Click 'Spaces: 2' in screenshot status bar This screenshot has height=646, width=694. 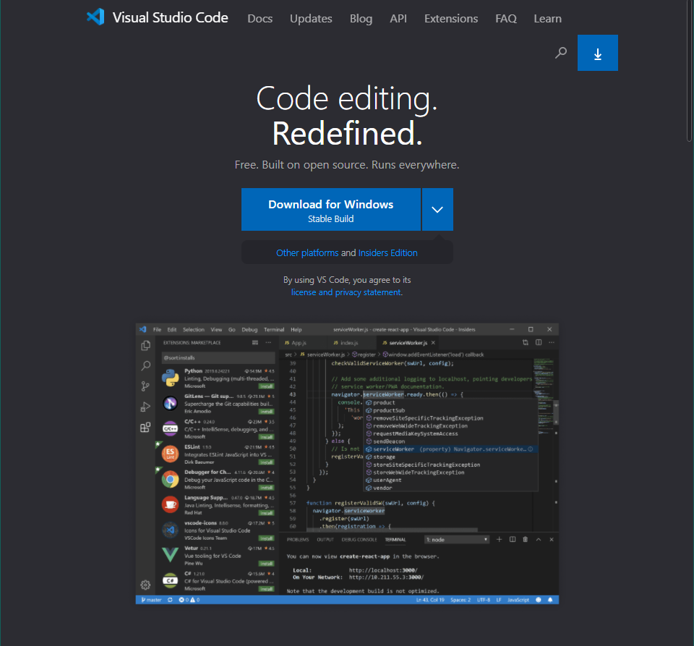click(x=460, y=600)
